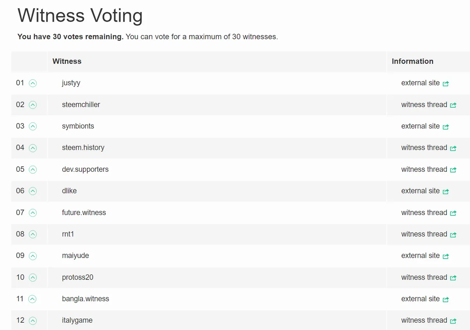Open the steemchiller witness thread link
Screen dimensions: 470x330
(424, 104)
